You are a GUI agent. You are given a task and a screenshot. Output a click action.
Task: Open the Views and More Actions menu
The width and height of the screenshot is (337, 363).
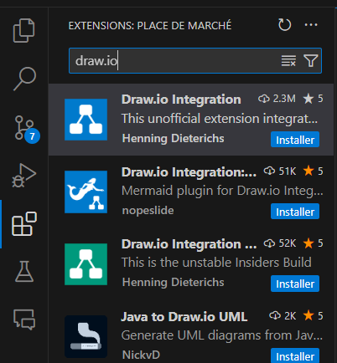coord(311,25)
